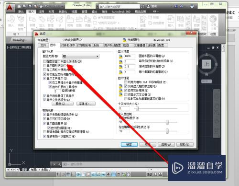The image size is (239, 186).
Task: Click the wrench icon on the command line
Action: 59,164
